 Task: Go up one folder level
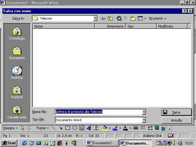click(x=110, y=19)
